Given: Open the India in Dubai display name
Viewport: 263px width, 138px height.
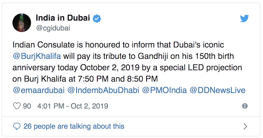Looking at the screenshot, I should pyautogui.click(x=62, y=19).
